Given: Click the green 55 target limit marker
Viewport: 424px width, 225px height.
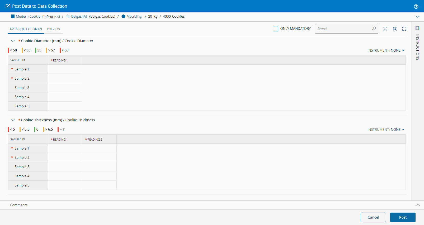Looking at the screenshot, I should (x=39, y=50).
